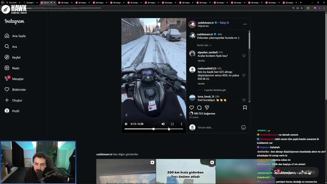Open the video player's more options menu
This screenshot has width=327, height=184.
pyautogui.click(x=181, y=124)
